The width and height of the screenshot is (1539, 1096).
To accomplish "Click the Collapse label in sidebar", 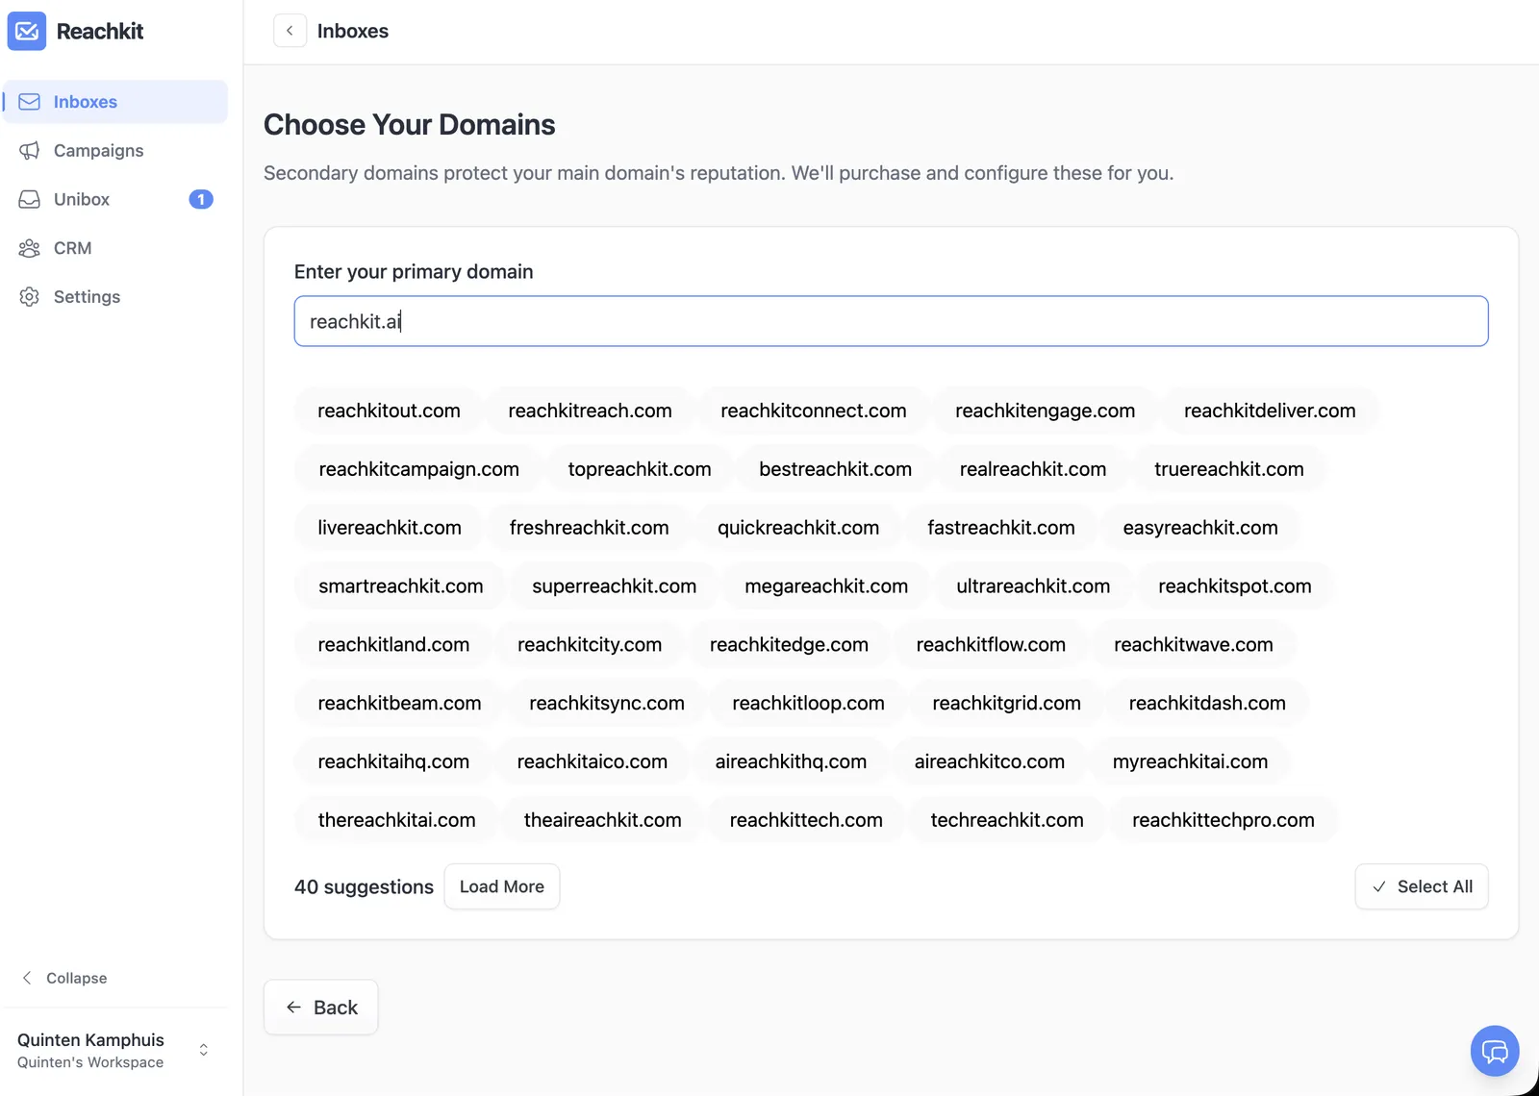I will tap(77, 978).
